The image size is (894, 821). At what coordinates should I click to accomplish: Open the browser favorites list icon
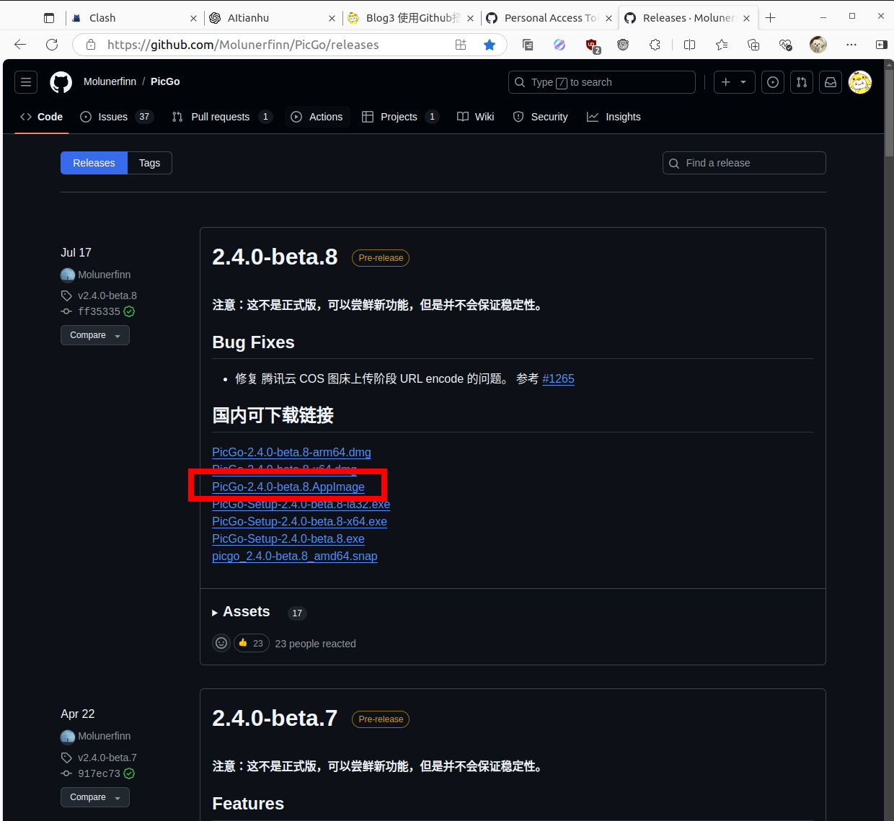point(722,45)
